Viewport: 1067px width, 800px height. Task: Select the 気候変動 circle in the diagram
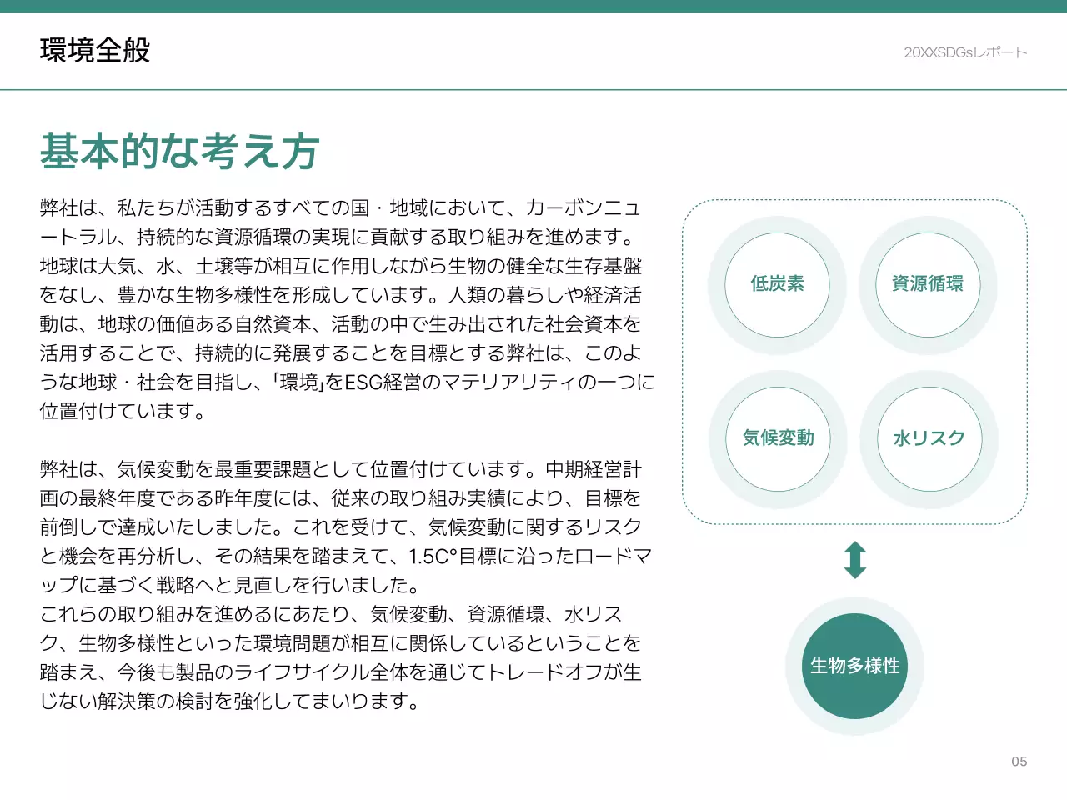click(x=777, y=439)
